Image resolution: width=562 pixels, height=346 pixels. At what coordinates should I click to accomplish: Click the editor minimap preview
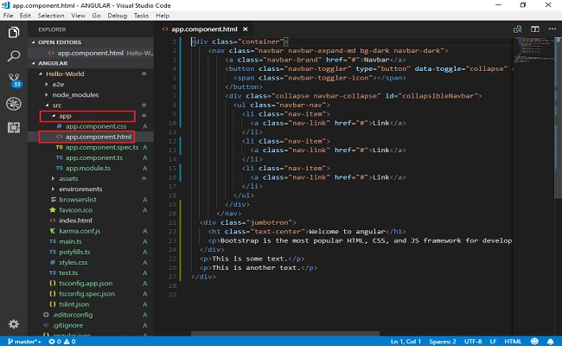[x=534, y=50]
